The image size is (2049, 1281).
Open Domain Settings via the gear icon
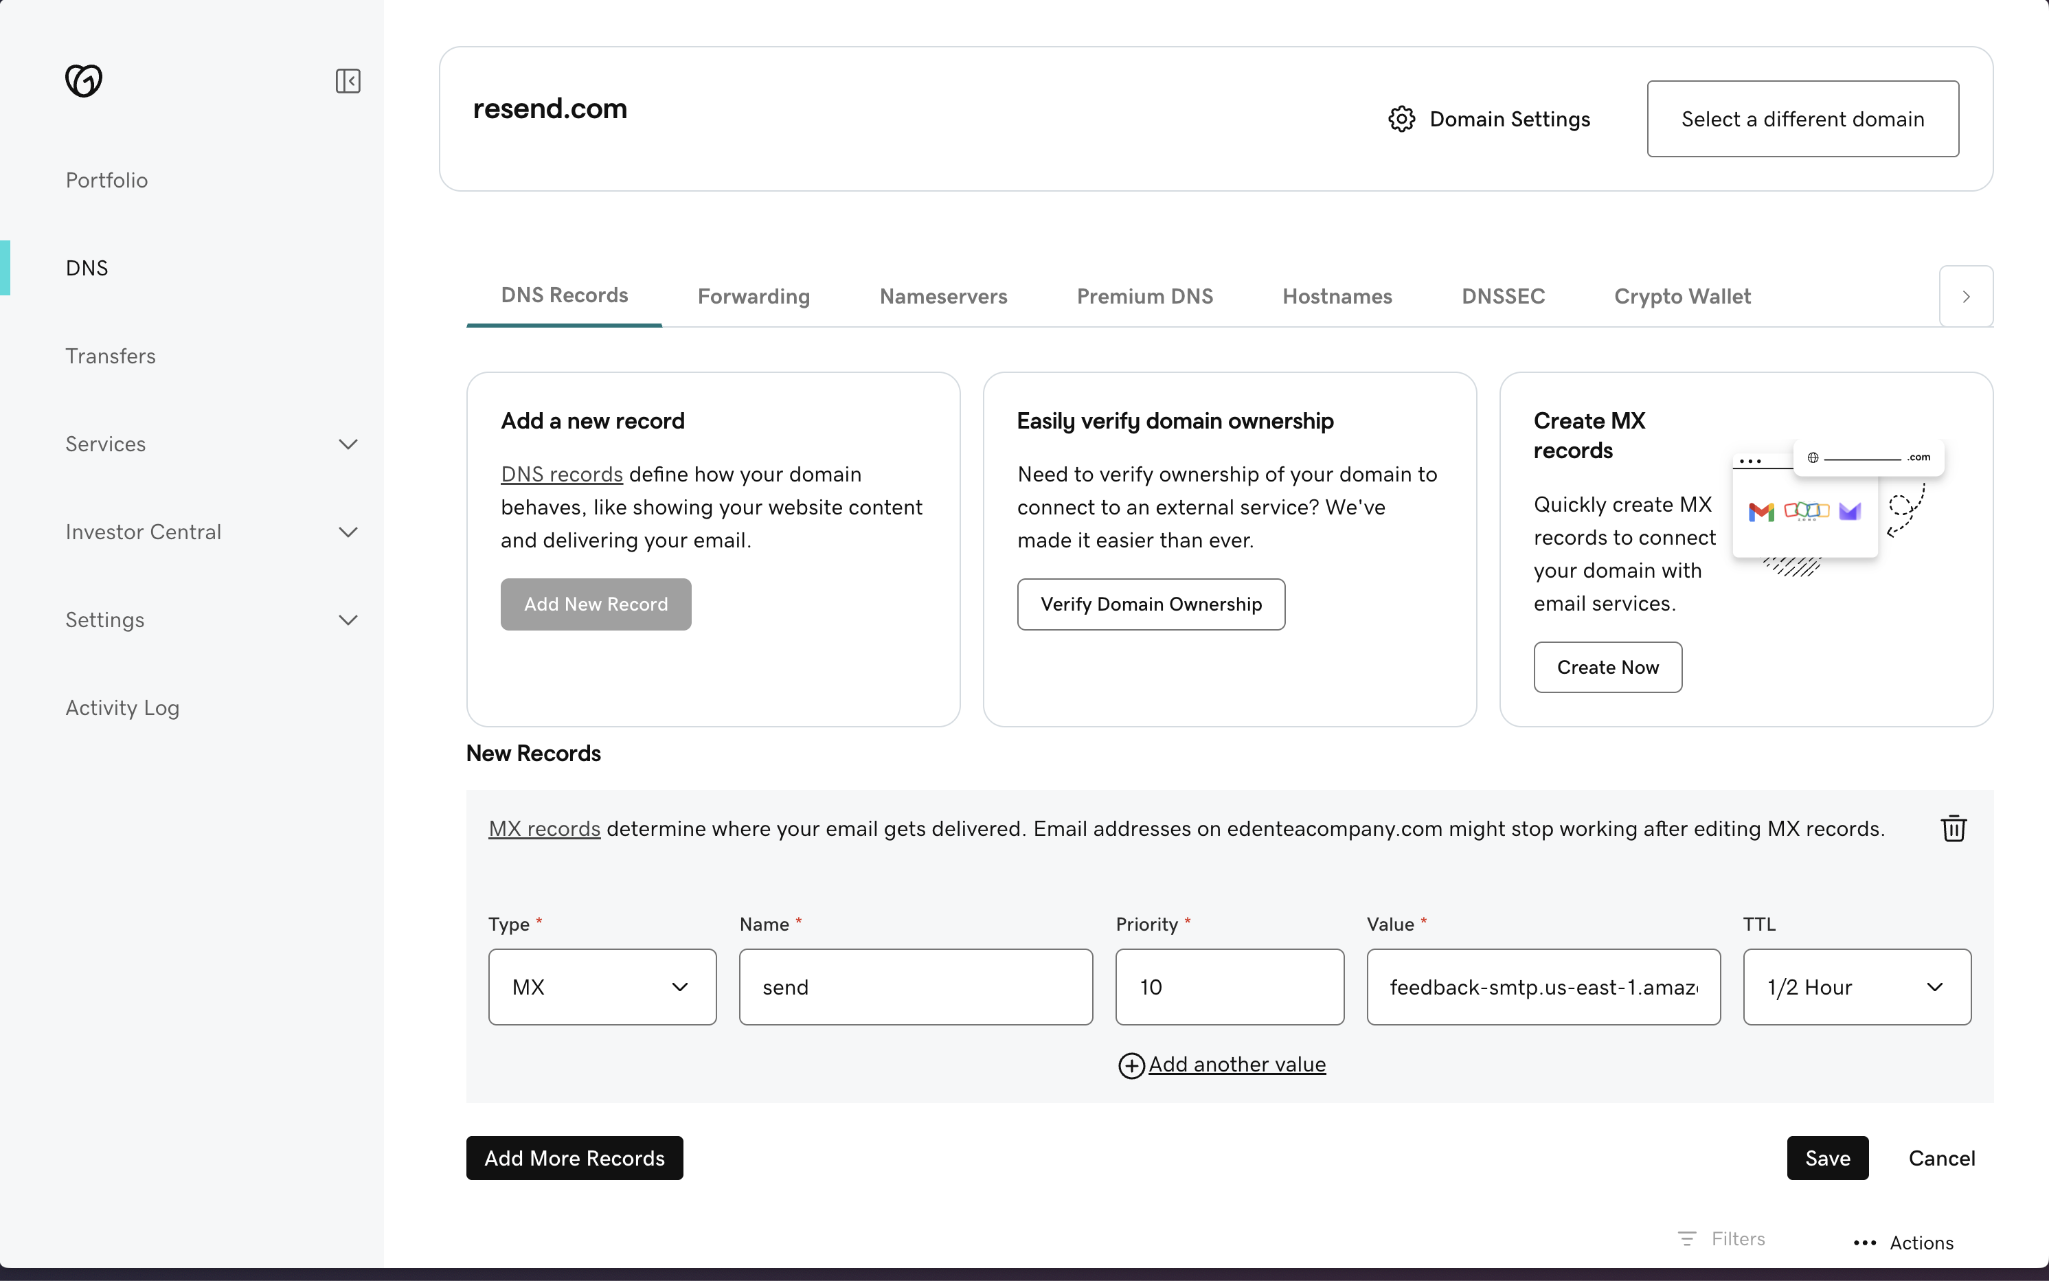tap(1401, 119)
